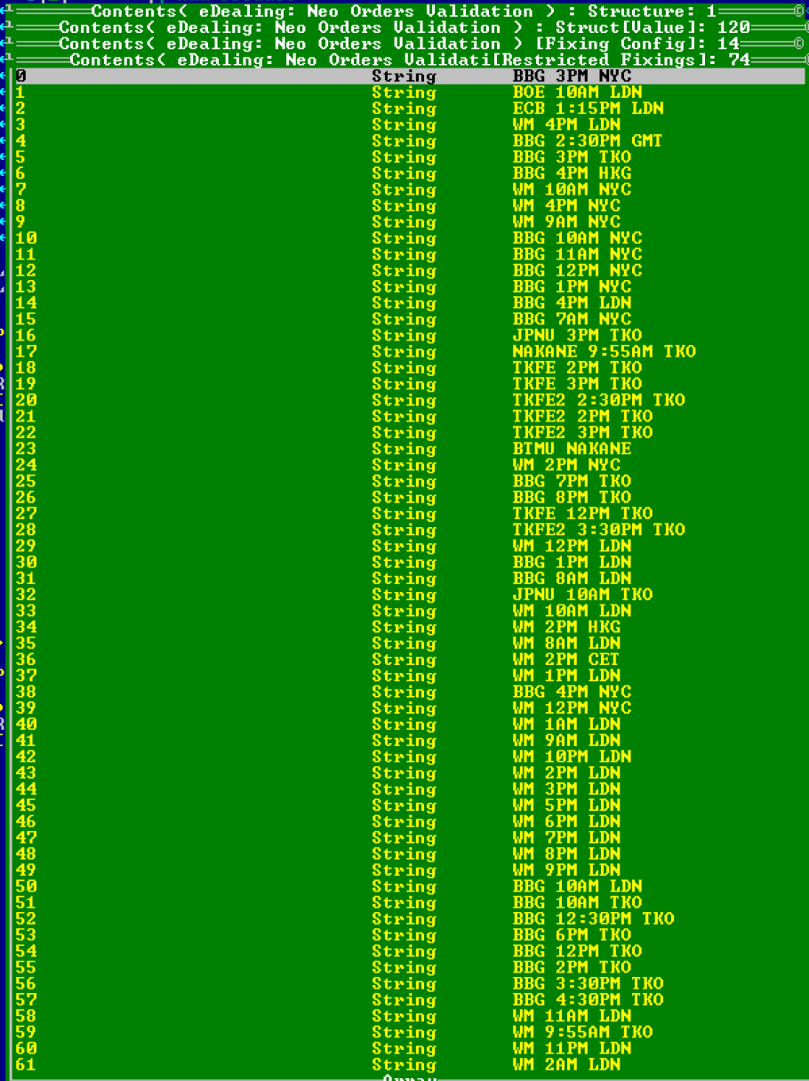
Task: Select the BBG 6PM TKO entry
Action: (x=572, y=933)
